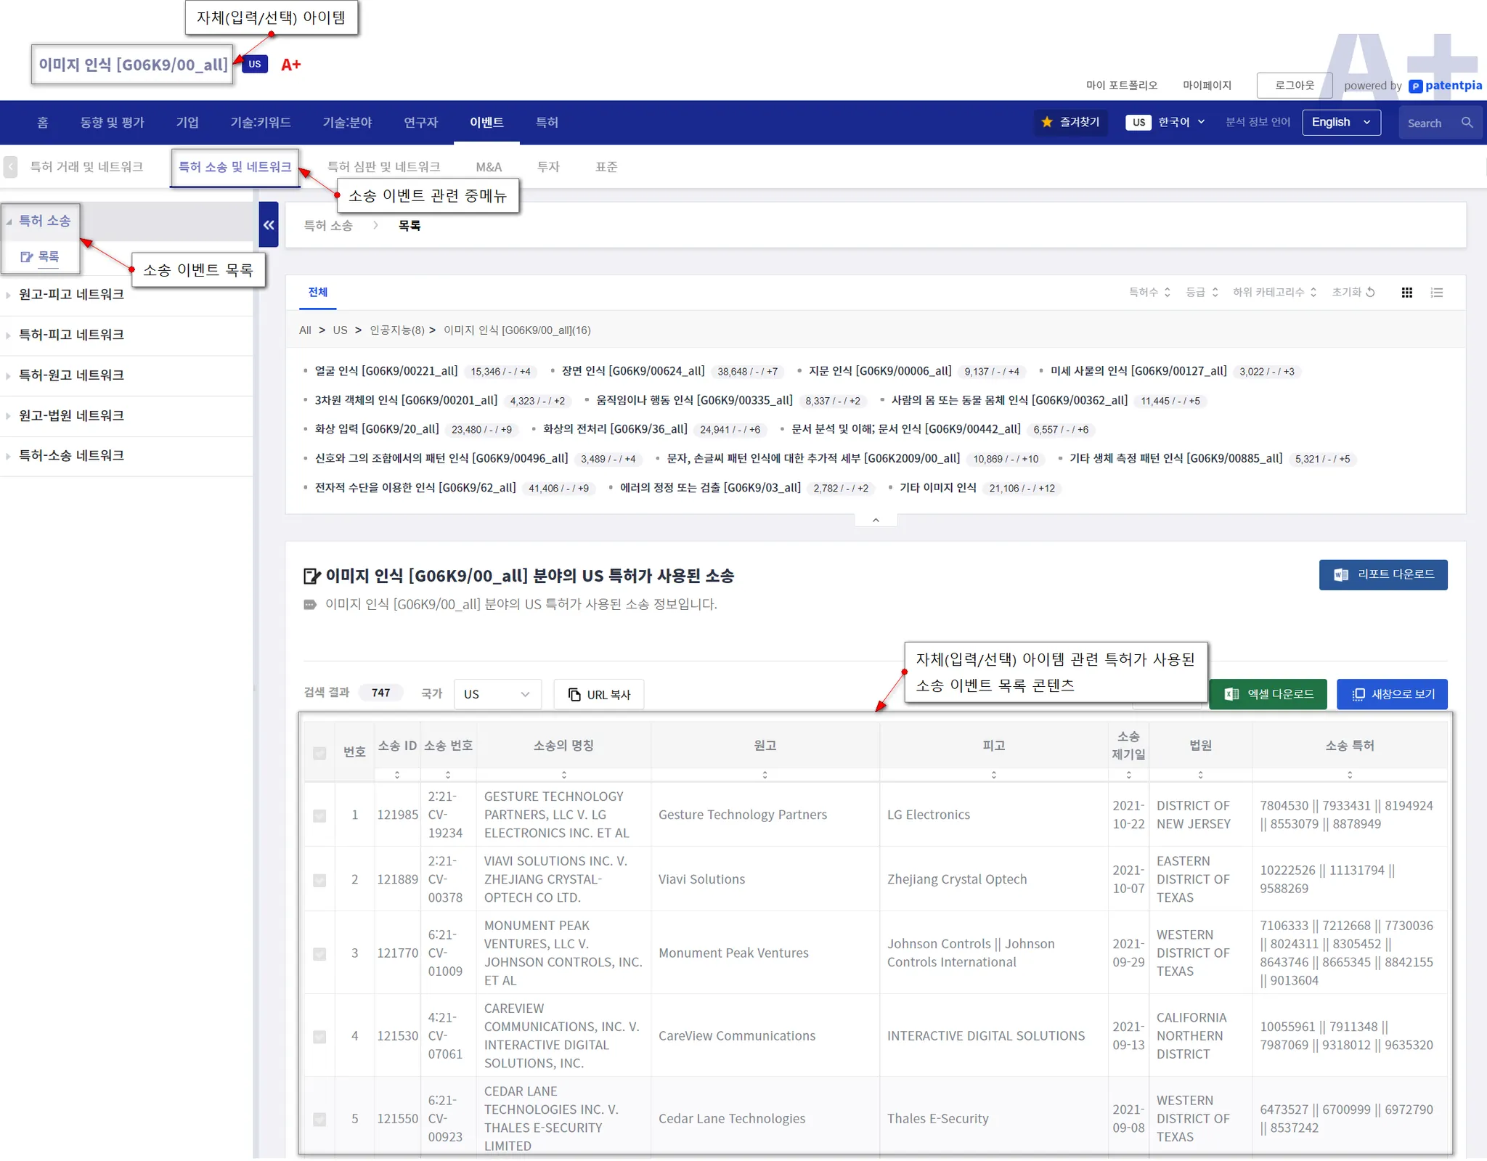Image resolution: width=1487 pixels, height=1161 pixels.
Task: Toggle the select-all header checkbox
Action: coord(319,753)
